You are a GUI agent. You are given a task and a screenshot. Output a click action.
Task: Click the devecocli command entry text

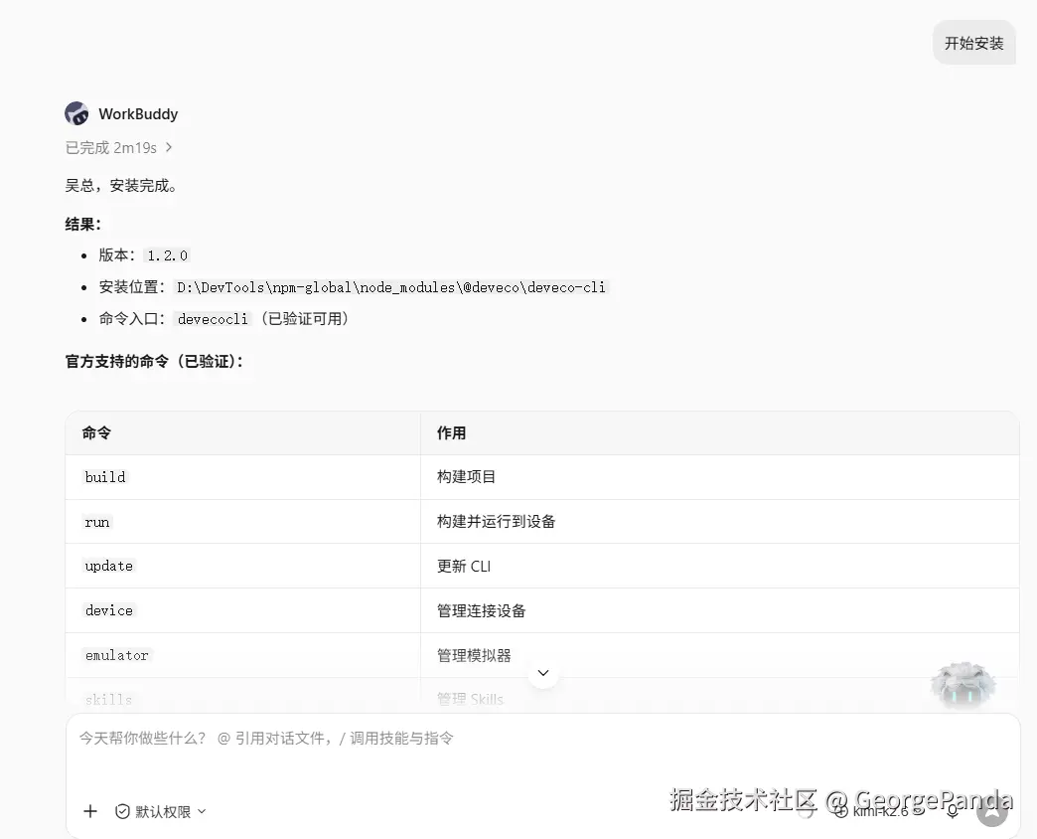tap(213, 319)
